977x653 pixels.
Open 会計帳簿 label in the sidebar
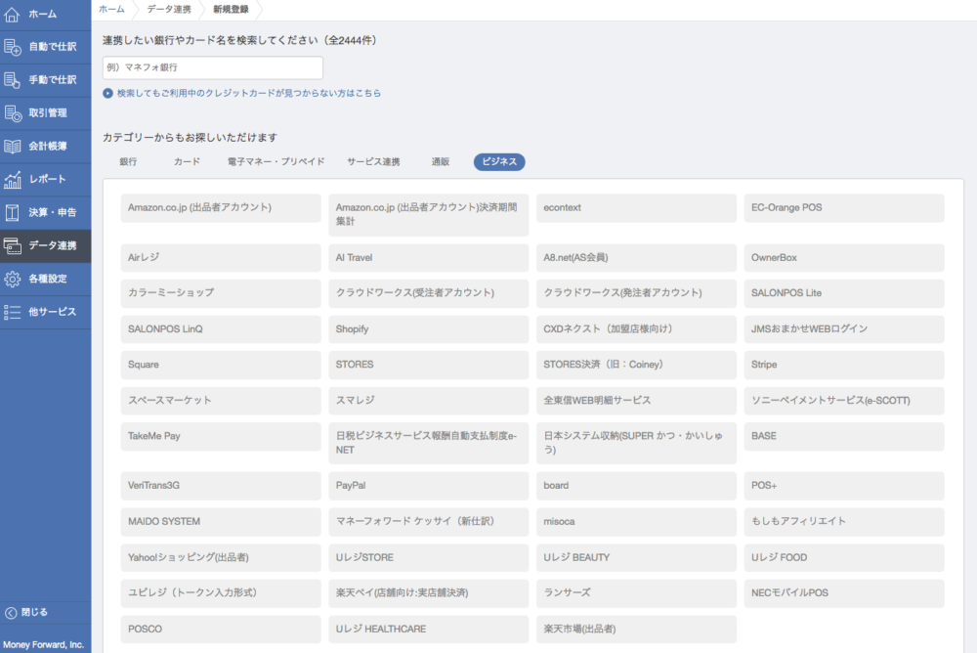coord(48,146)
